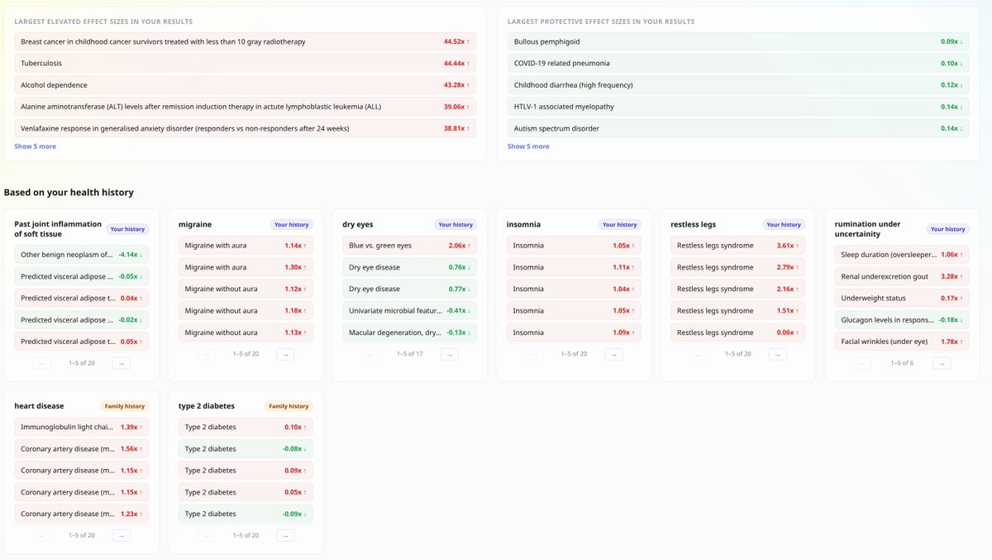
Task: Click Family history badge on type 2 diabetes card
Action: click(289, 406)
